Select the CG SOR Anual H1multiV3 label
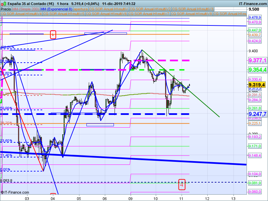This screenshot has height=201, width=268. point(193,9)
